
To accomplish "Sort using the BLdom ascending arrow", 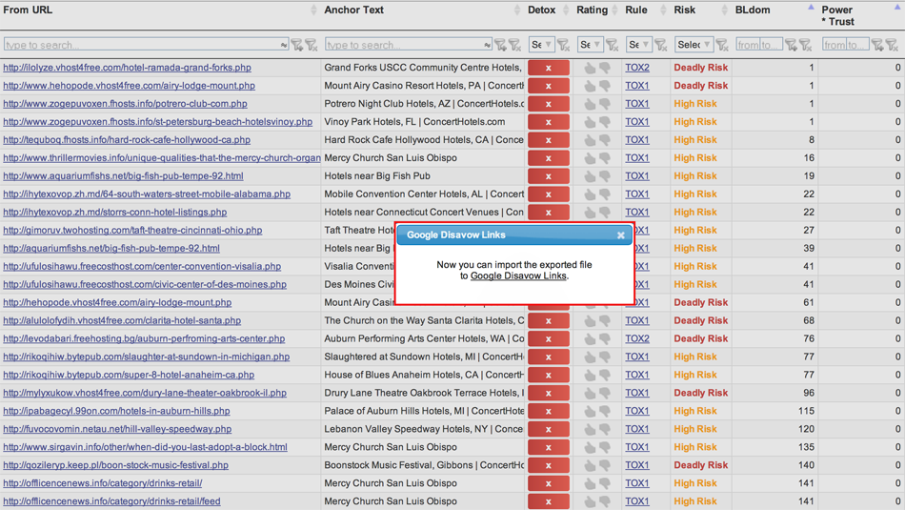I will pyautogui.click(x=811, y=8).
